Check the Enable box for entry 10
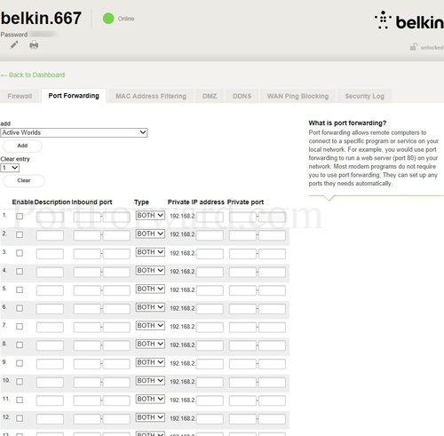 click(x=20, y=382)
